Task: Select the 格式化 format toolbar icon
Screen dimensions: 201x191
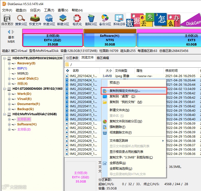Action: coord(77,20)
